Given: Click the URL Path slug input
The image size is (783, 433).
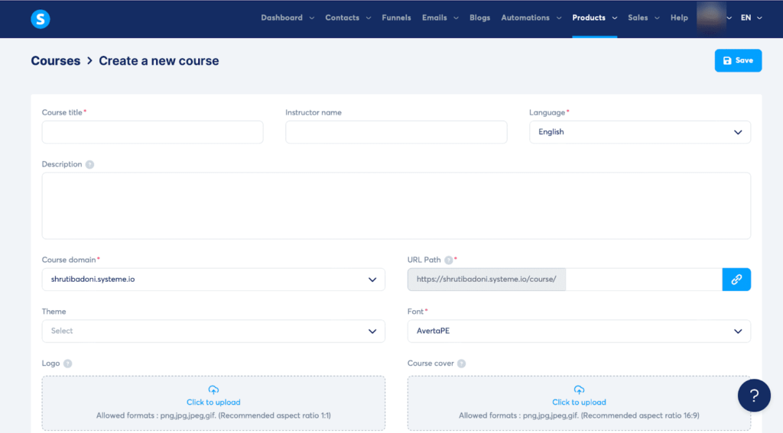Looking at the screenshot, I should click(x=644, y=280).
